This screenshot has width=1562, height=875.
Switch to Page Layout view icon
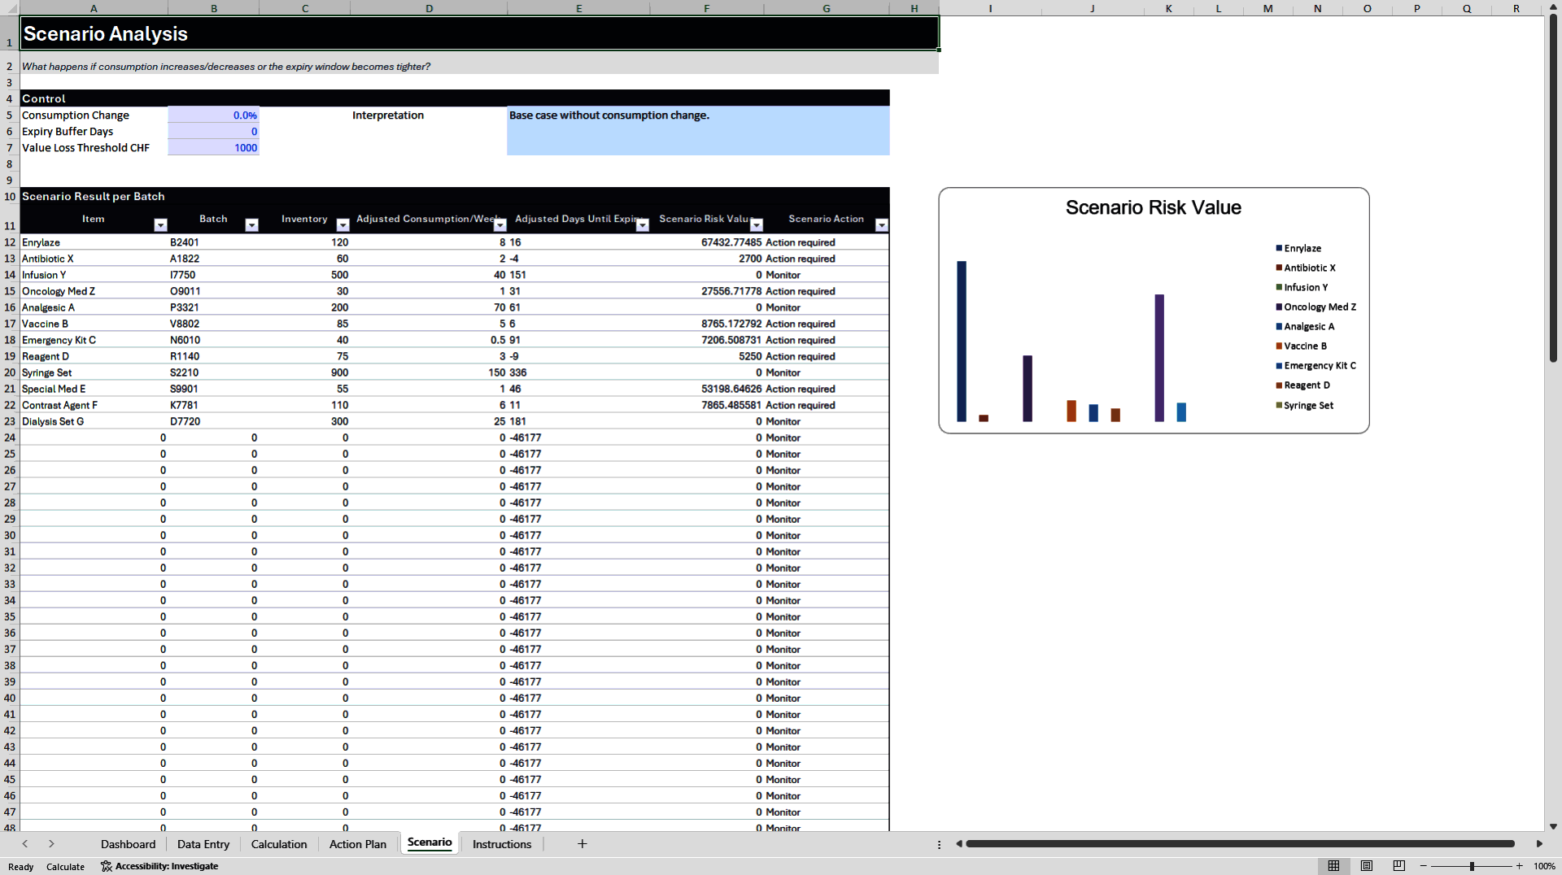pos(1366,866)
